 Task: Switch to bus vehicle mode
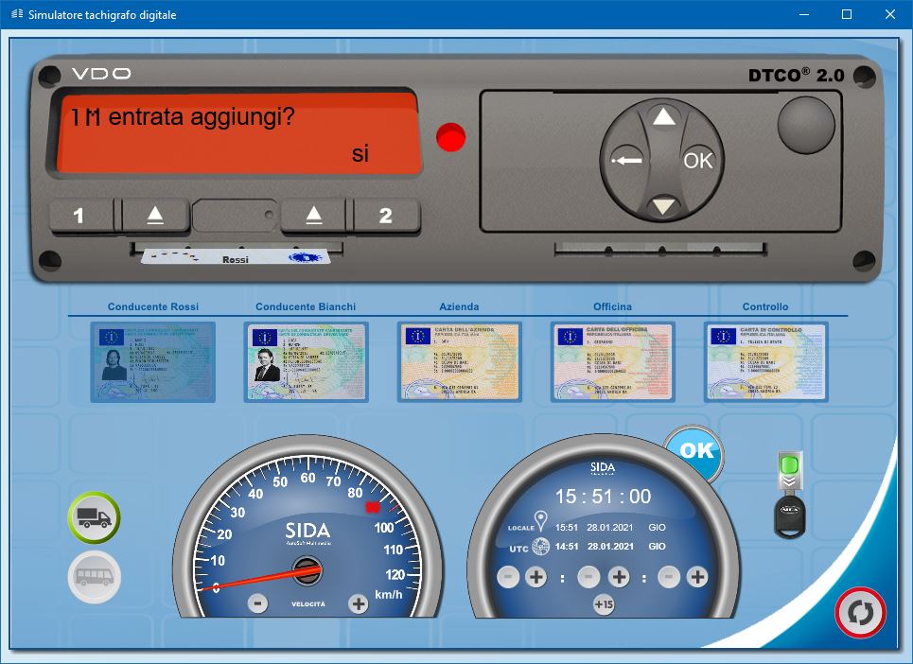coord(94,574)
